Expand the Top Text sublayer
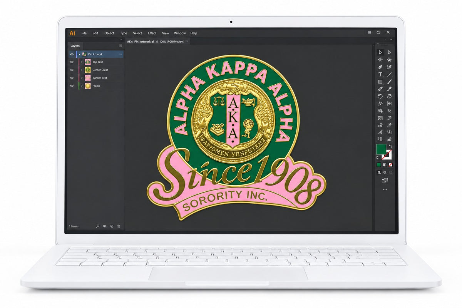This screenshot has width=462, height=308. (x=82, y=62)
